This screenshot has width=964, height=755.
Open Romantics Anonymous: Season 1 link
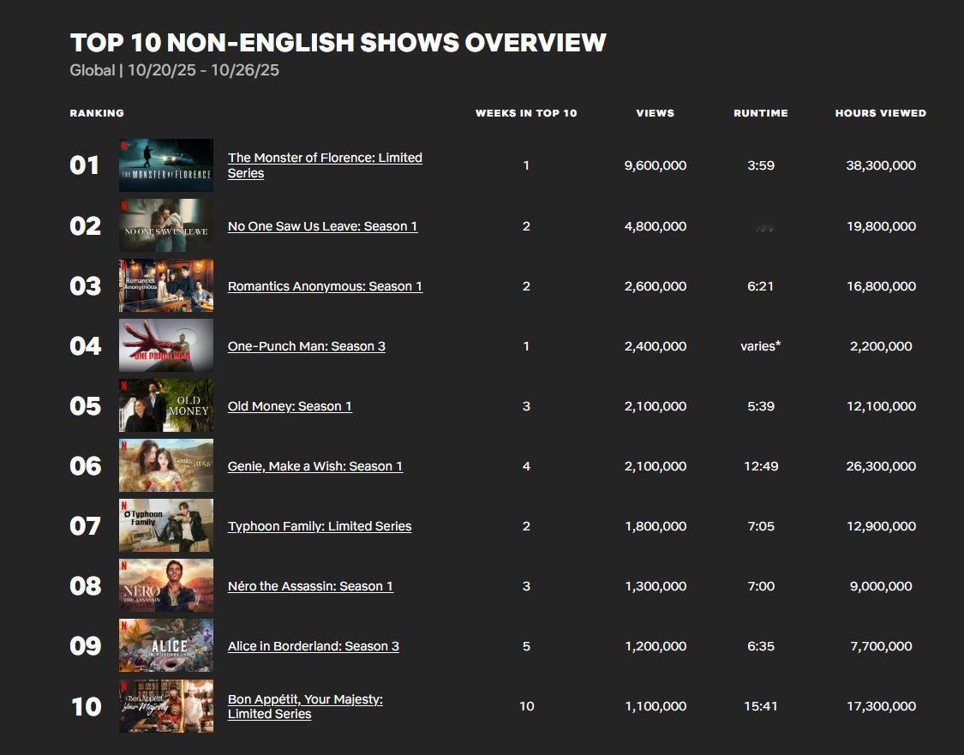(325, 286)
